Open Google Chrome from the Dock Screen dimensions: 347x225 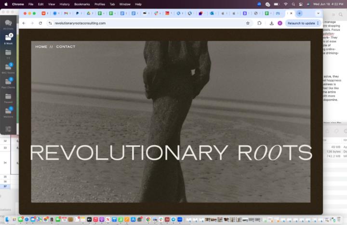pyautogui.click(x=148, y=220)
